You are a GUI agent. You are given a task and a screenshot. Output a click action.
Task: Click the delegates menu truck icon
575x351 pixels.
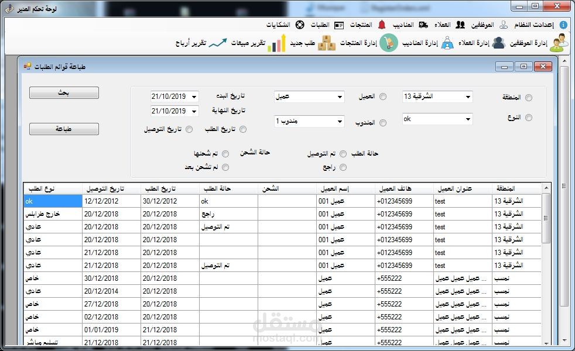pos(423,25)
